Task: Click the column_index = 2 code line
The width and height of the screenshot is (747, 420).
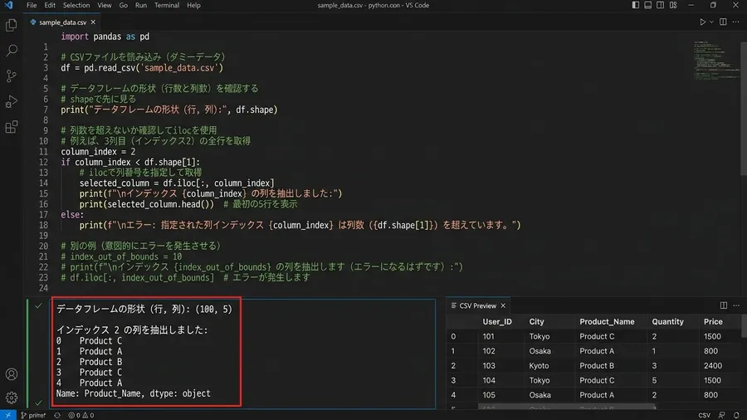Action: 98,152
